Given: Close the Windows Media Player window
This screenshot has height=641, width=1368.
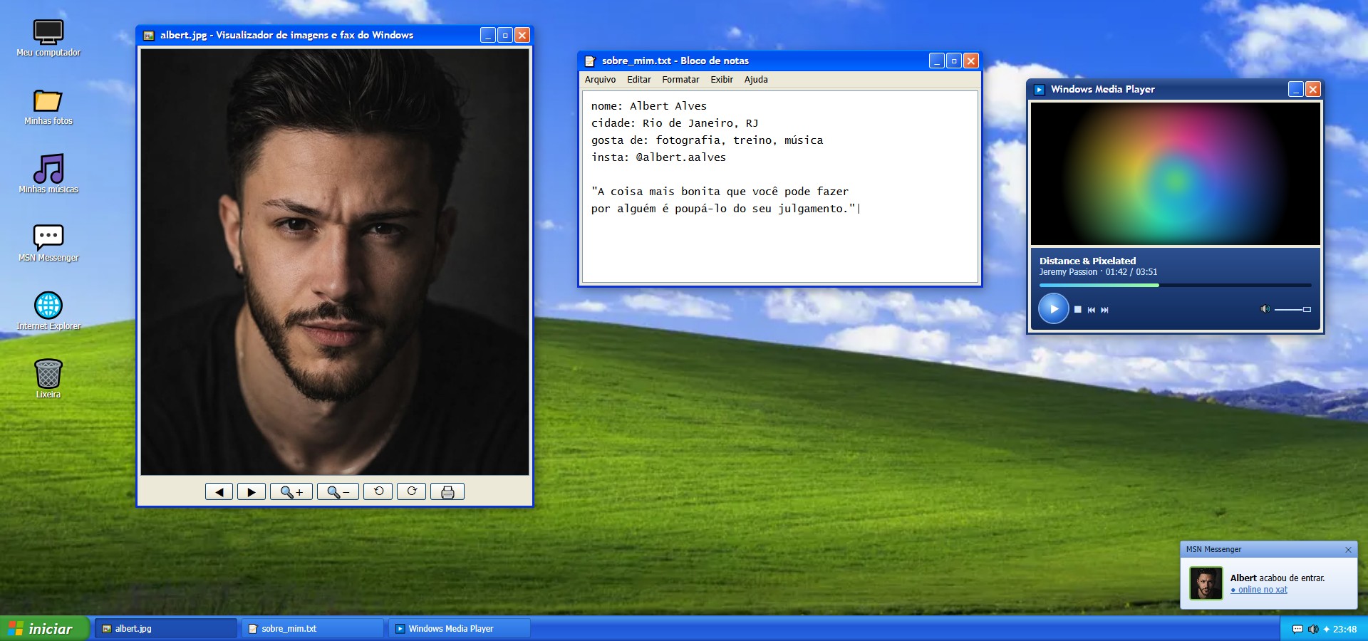Looking at the screenshot, I should 1313,89.
